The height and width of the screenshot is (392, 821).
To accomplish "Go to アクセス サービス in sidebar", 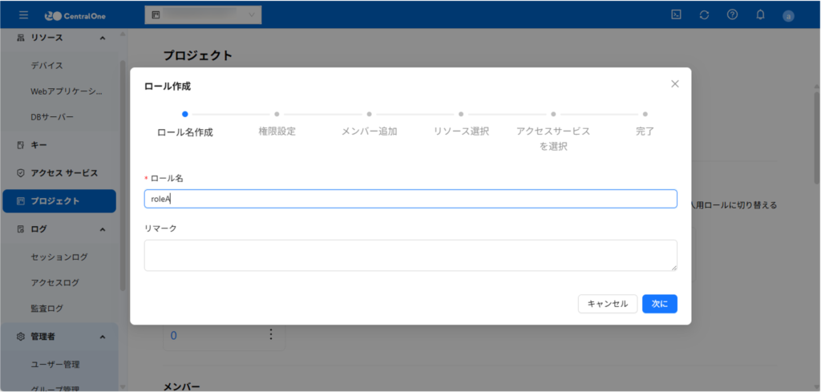I will [63, 173].
